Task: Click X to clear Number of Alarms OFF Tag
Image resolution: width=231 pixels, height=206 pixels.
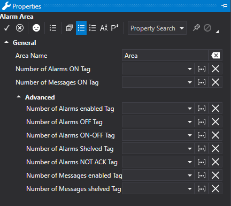Action: (215, 122)
